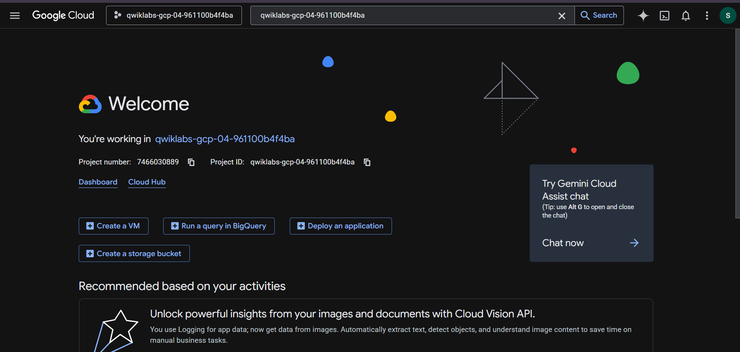Open the main navigation hamburger menu
The image size is (740, 352).
(x=15, y=15)
